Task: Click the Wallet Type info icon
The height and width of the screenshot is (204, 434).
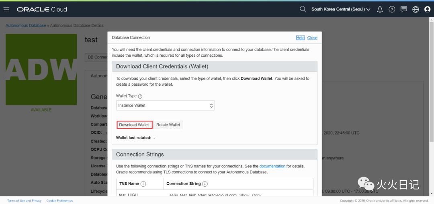Action: (x=140, y=97)
